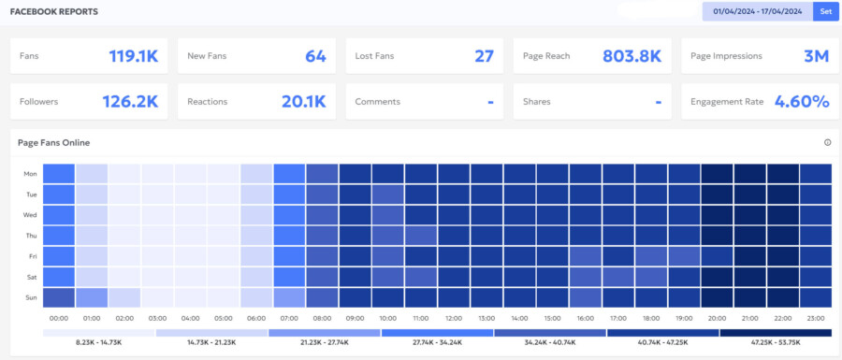Click the 00:00 hour axis label

point(59,318)
